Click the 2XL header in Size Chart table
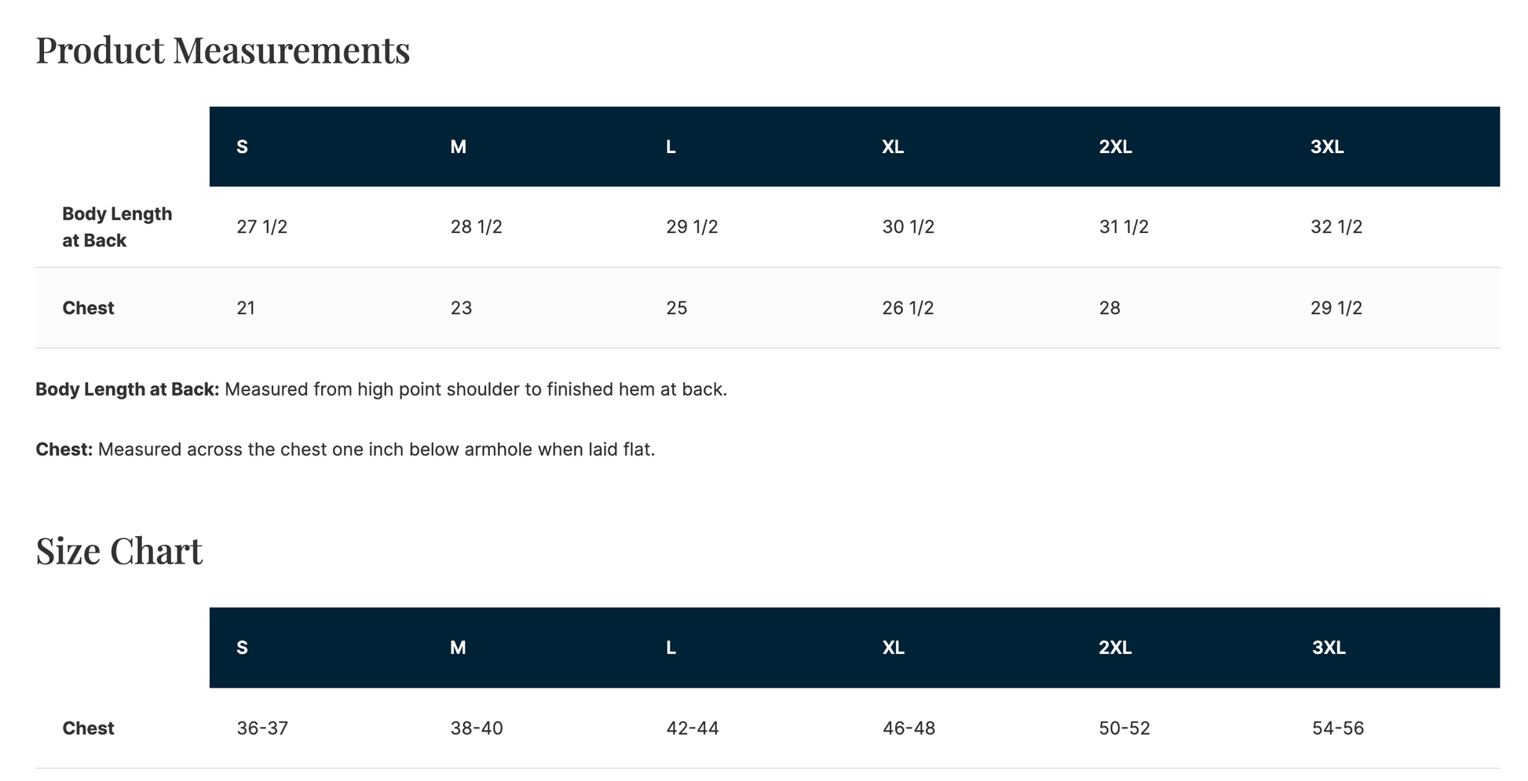Viewport: 1528px width, 781px height. pyautogui.click(x=1115, y=648)
